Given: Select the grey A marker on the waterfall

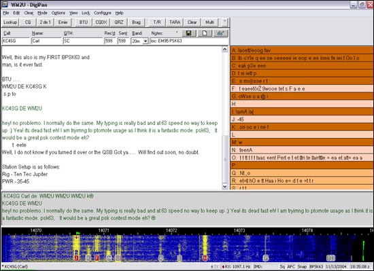Looking at the screenshot, I should pyautogui.click(x=160, y=258).
